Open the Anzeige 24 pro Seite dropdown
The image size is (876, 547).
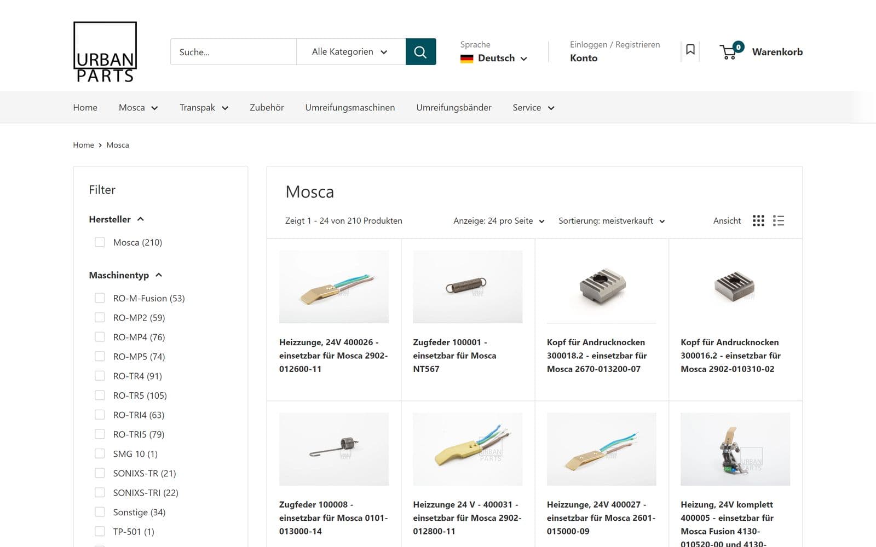[x=499, y=221]
